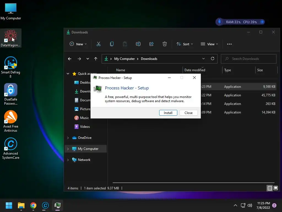Screen dimensions: 282x212
Task: Click the RAM/CPU booster rocket icon
Action: (x=219, y=22)
